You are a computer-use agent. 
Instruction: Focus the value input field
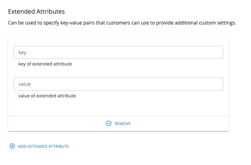[119, 84]
